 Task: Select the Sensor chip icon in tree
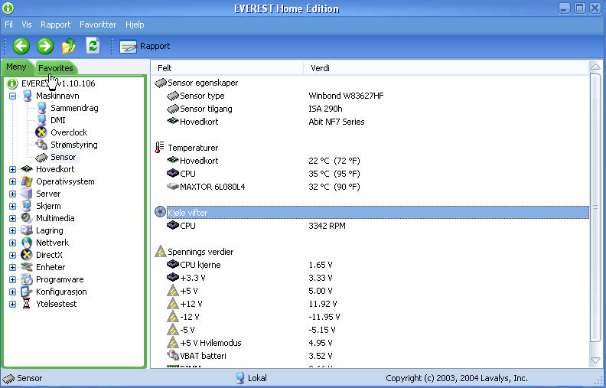coord(41,158)
